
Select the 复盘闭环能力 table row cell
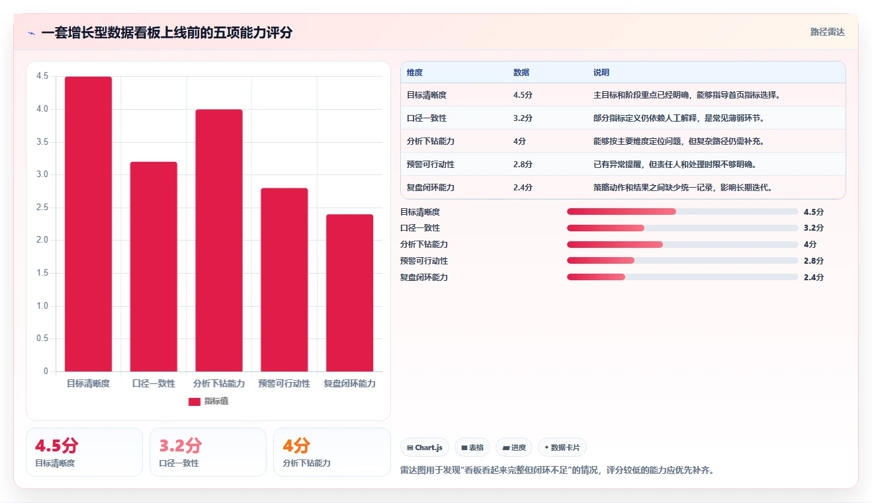[431, 188]
